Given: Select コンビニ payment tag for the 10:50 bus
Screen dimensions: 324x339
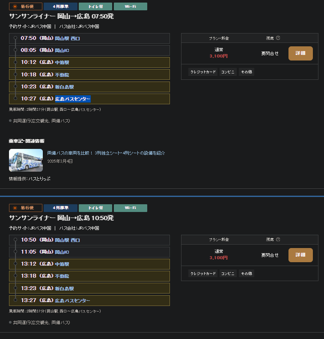Looking at the screenshot, I should tap(228, 273).
